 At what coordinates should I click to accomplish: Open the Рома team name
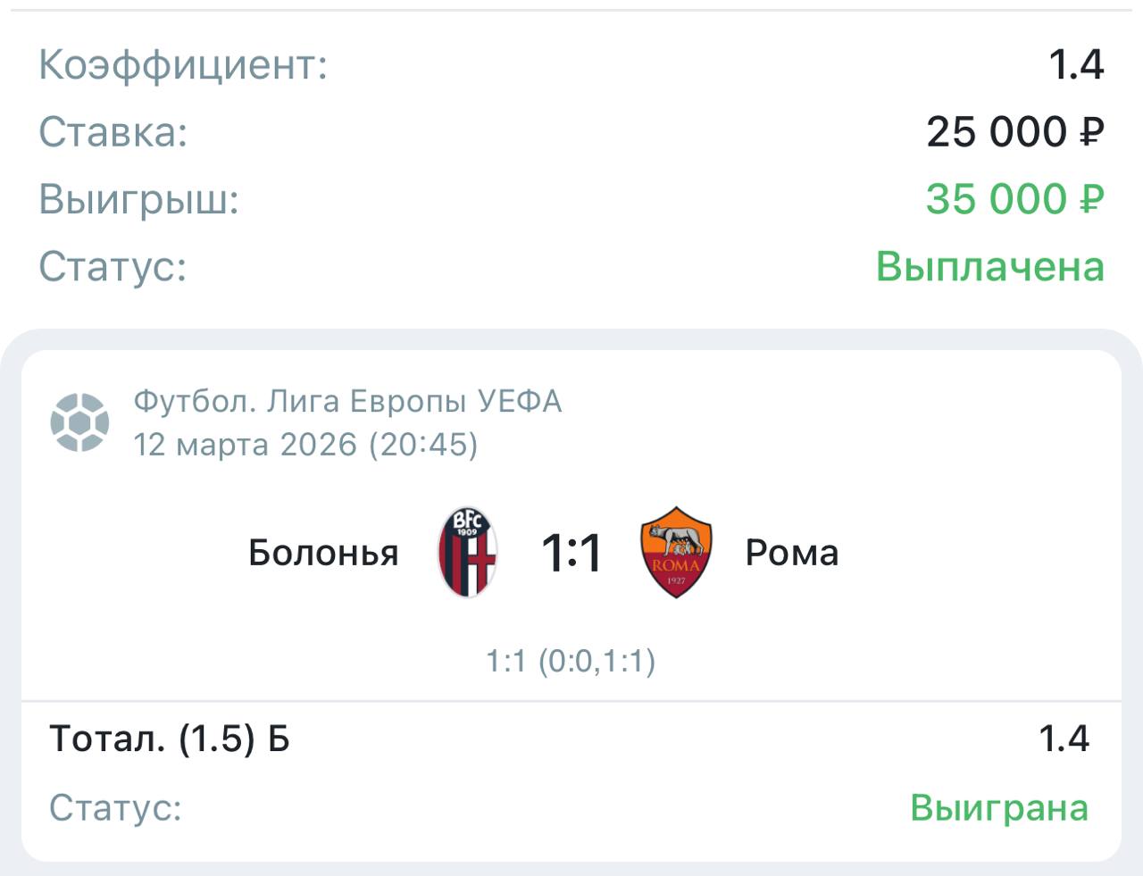point(792,553)
